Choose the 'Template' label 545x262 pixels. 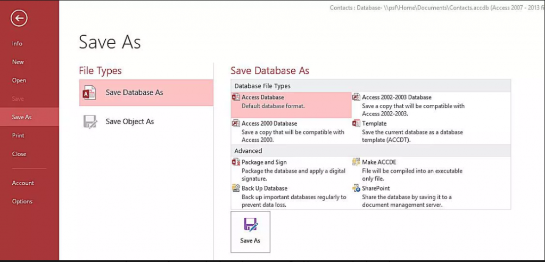click(374, 124)
